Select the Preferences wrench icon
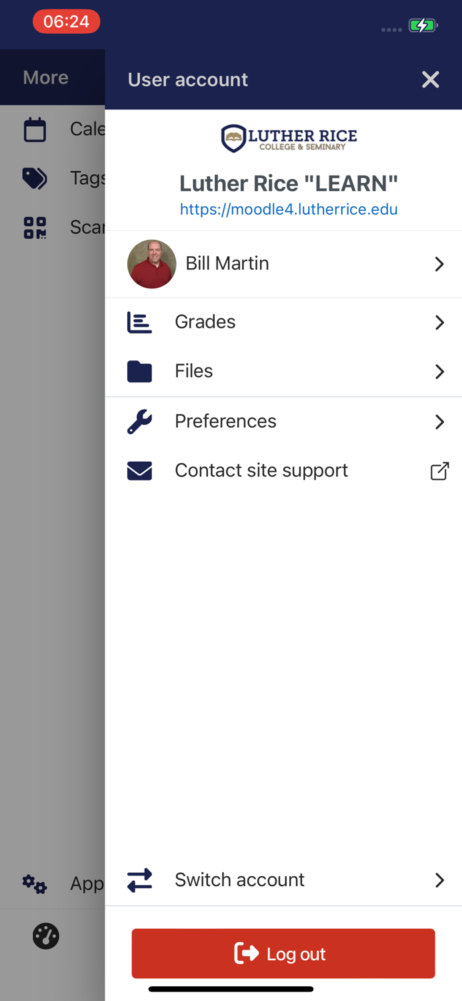The image size is (462, 1001). (x=139, y=421)
